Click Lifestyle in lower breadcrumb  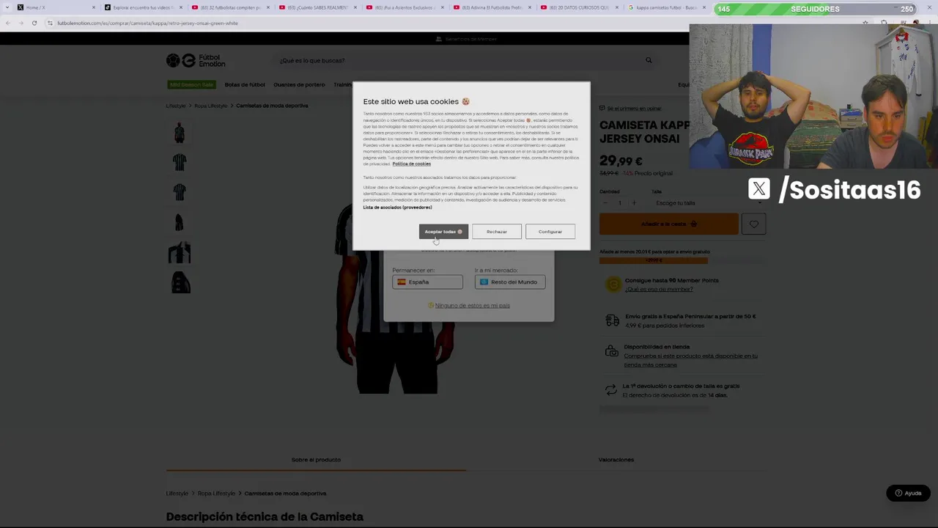point(177,494)
